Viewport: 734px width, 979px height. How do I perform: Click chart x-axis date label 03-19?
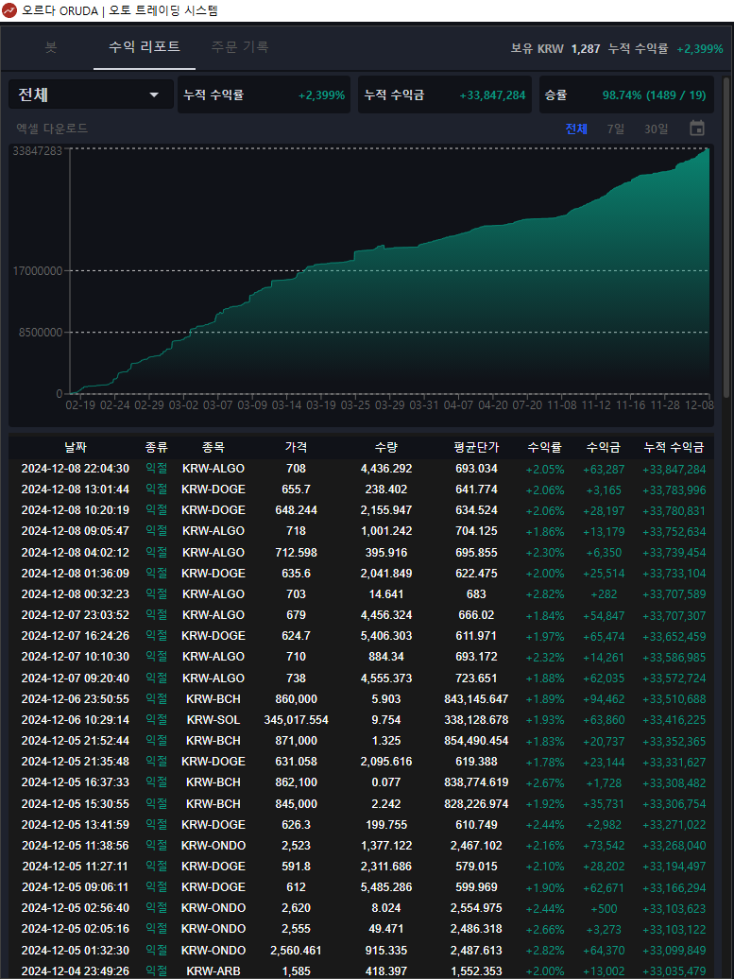tap(321, 405)
